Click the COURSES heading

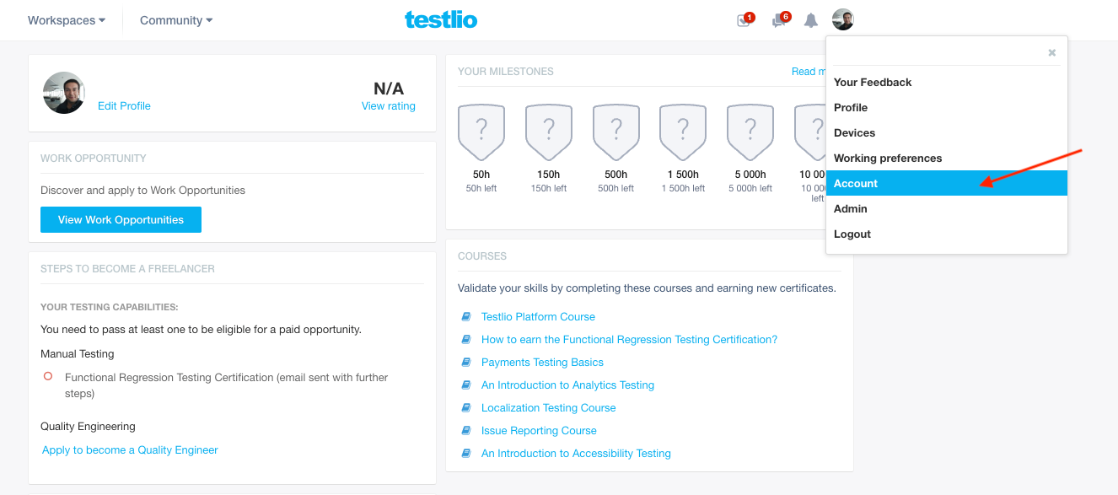tap(482, 256)
